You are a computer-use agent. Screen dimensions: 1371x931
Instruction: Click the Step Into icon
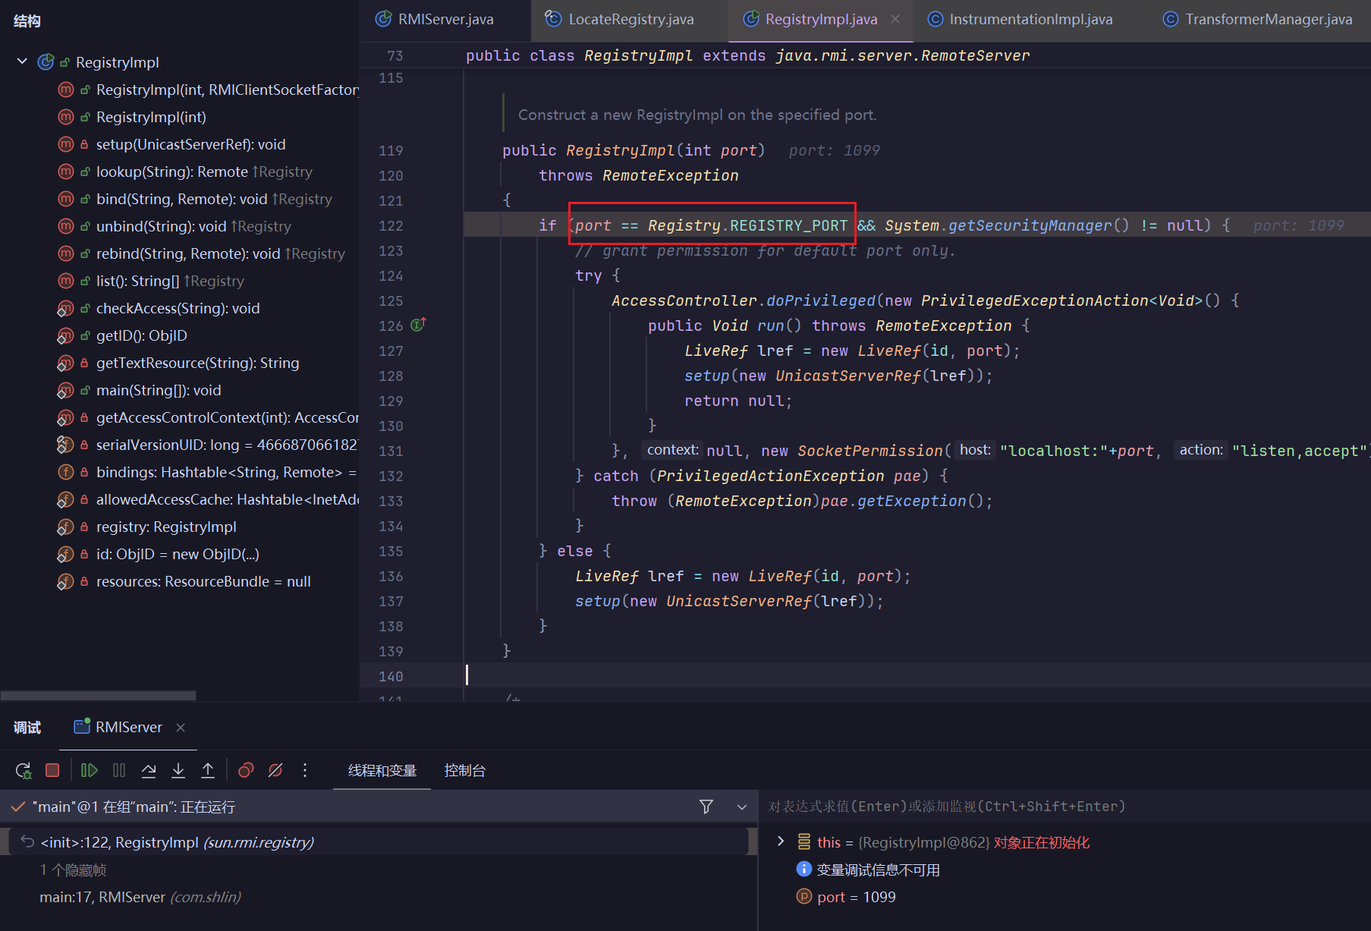coord(178,771)
